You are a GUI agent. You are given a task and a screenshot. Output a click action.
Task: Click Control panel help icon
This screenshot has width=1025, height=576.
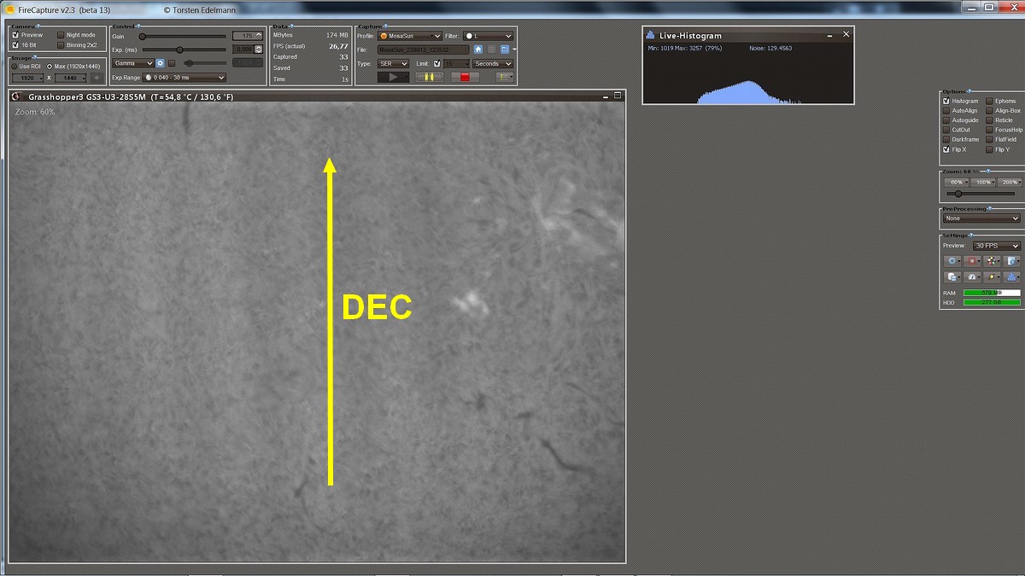coord(138,26)
